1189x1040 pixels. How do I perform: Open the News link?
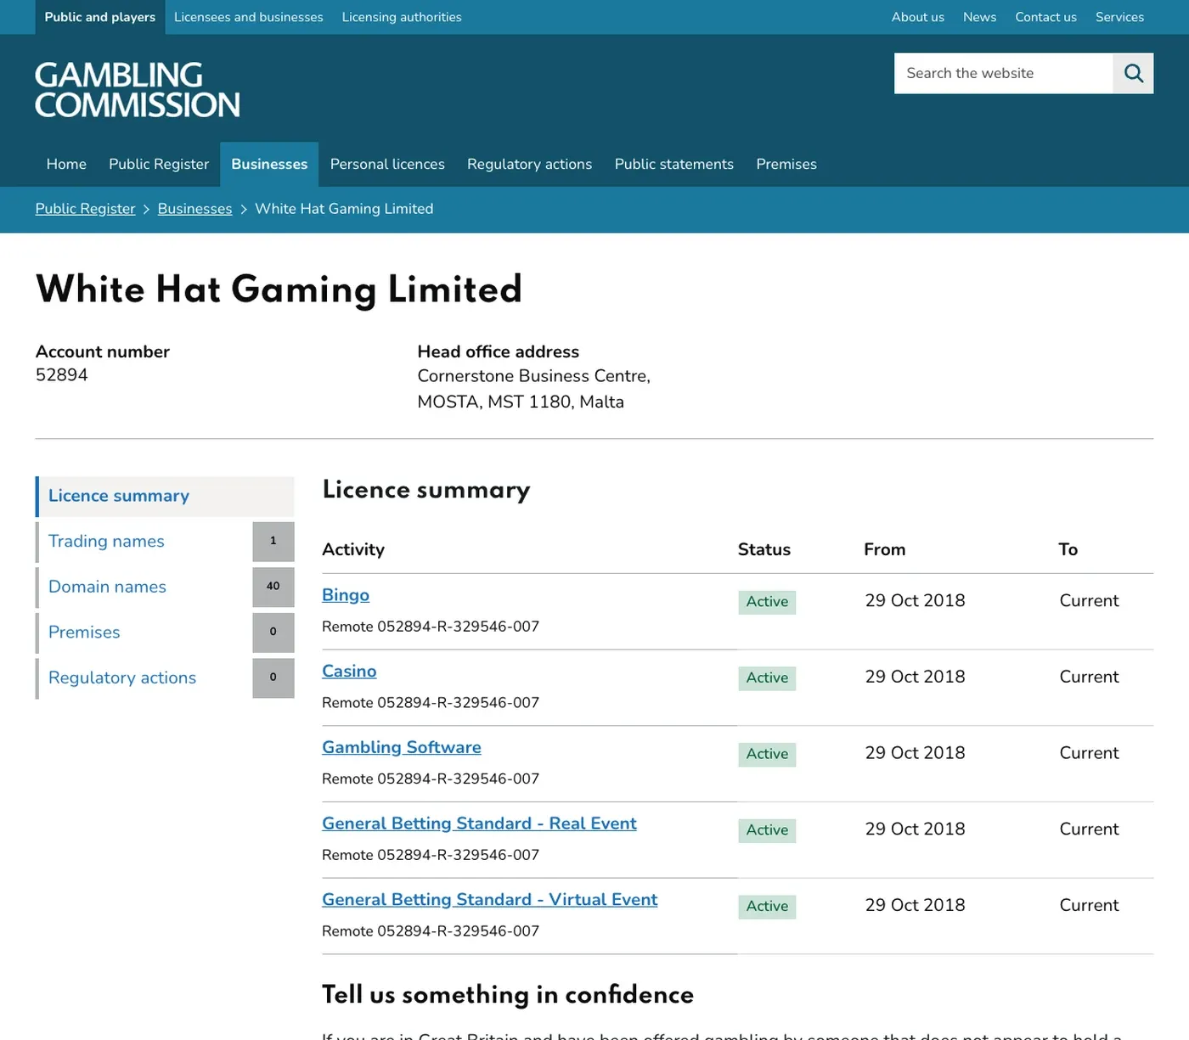pyautogui.click(x=979, y=17)
